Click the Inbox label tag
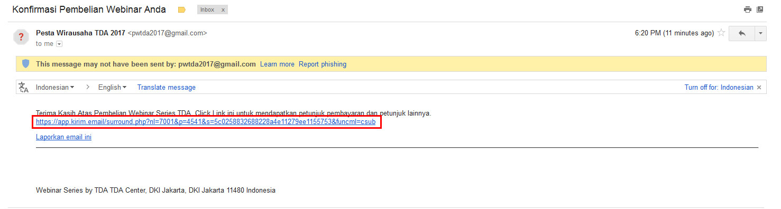The height and width of the screenshot is (209, 781). 207,9
